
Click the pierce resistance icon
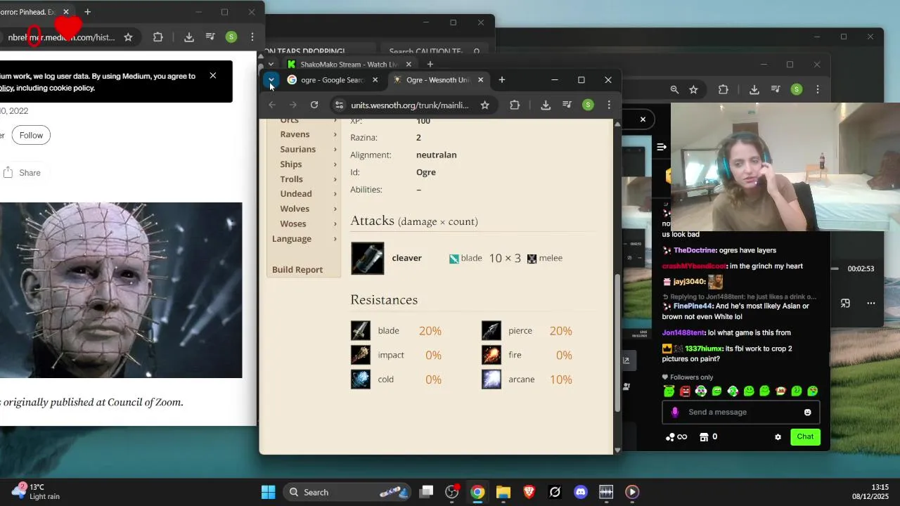coord(491,331)
